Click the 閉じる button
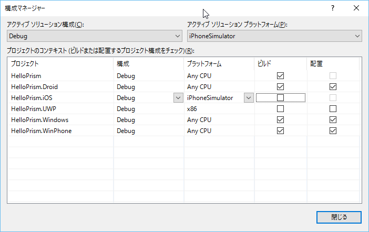Screen dimensions: 369x232 (x=339, y=217)
